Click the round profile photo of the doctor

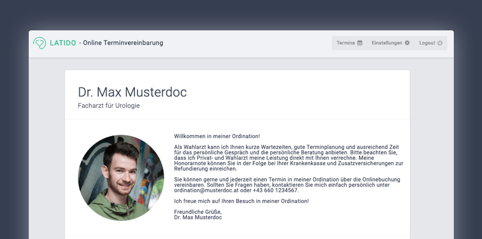click(121, 178)
